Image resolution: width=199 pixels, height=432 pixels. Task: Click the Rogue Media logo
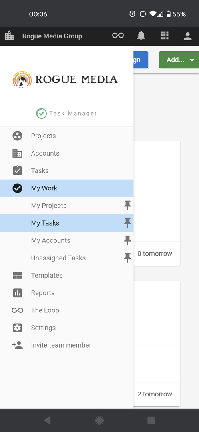tap(65, 79)
